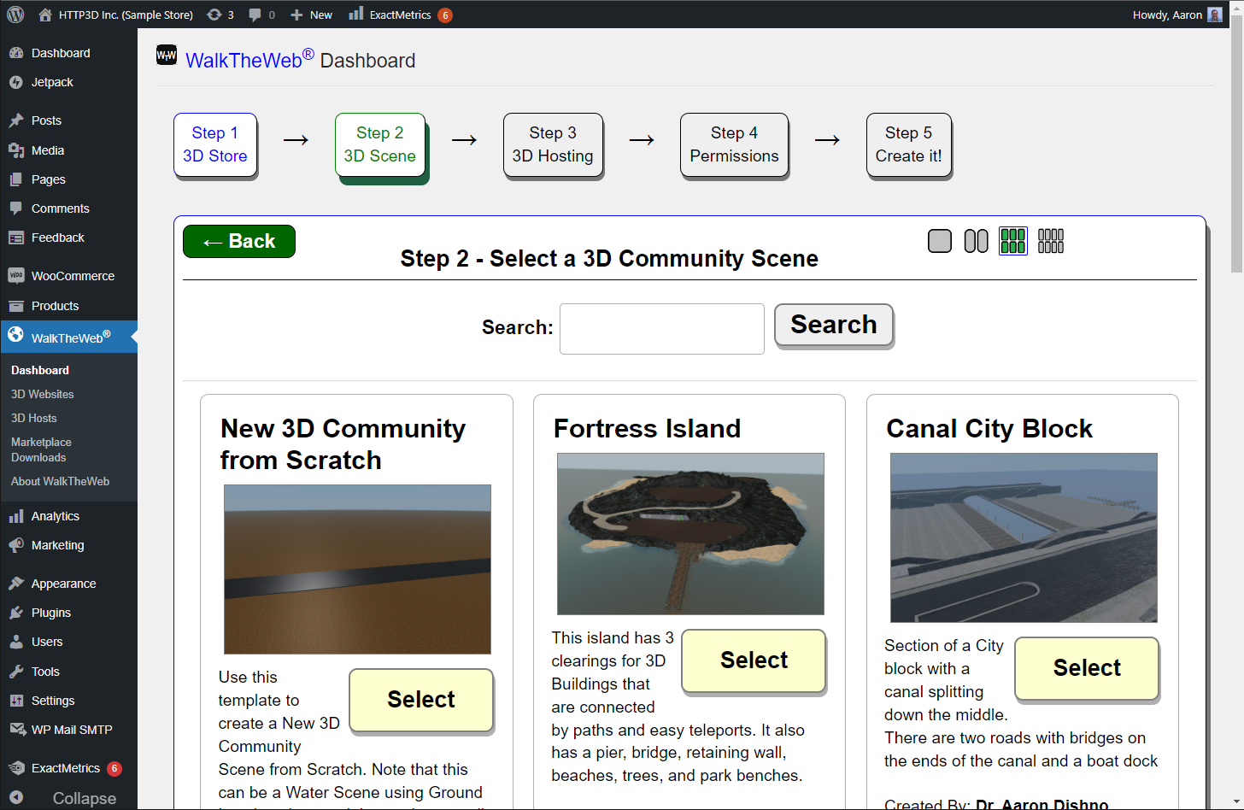Click the 'Canal City Block' card title

[989, 429]
